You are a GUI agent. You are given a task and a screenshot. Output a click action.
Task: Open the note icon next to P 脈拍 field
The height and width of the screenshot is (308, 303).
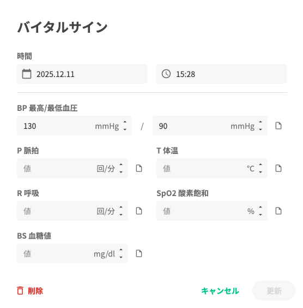tap(139, 168)
